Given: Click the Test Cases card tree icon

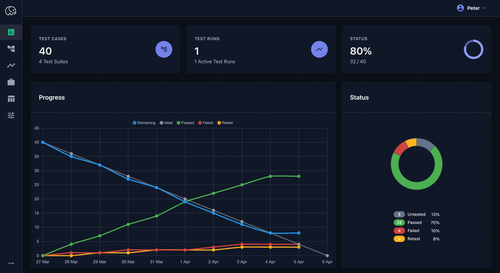Looking at the screenshot, I should (x=164, y=49).
